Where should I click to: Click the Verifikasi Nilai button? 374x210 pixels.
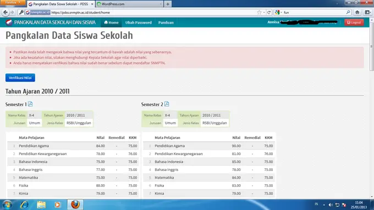click(20, 78)
